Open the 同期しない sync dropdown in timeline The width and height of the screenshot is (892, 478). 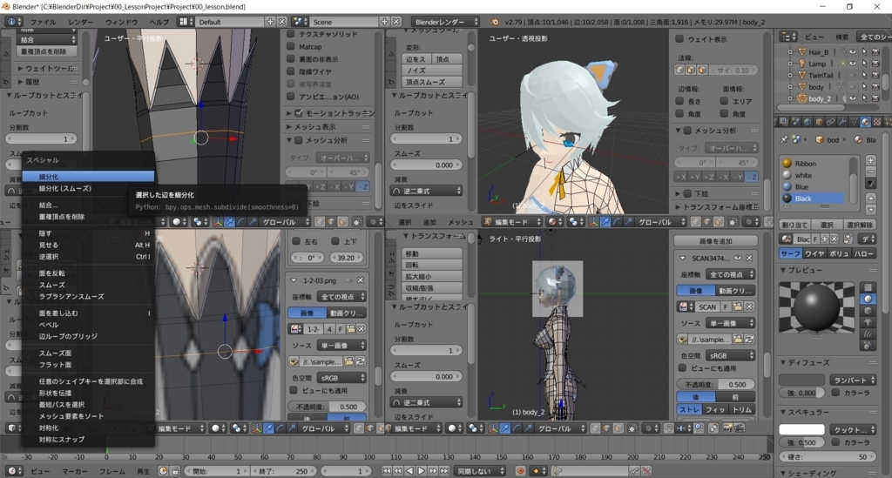tap(481, 471)
